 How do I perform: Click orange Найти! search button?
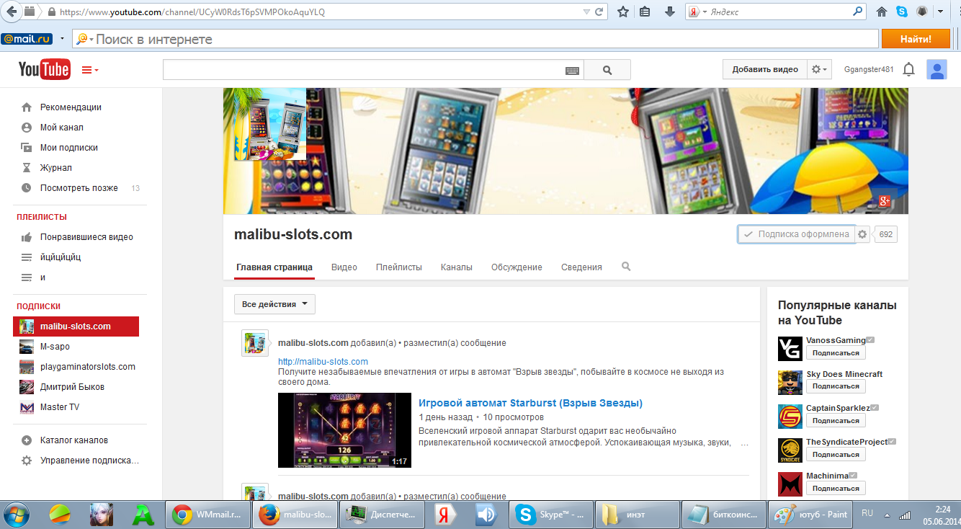(x=916, y=39)
